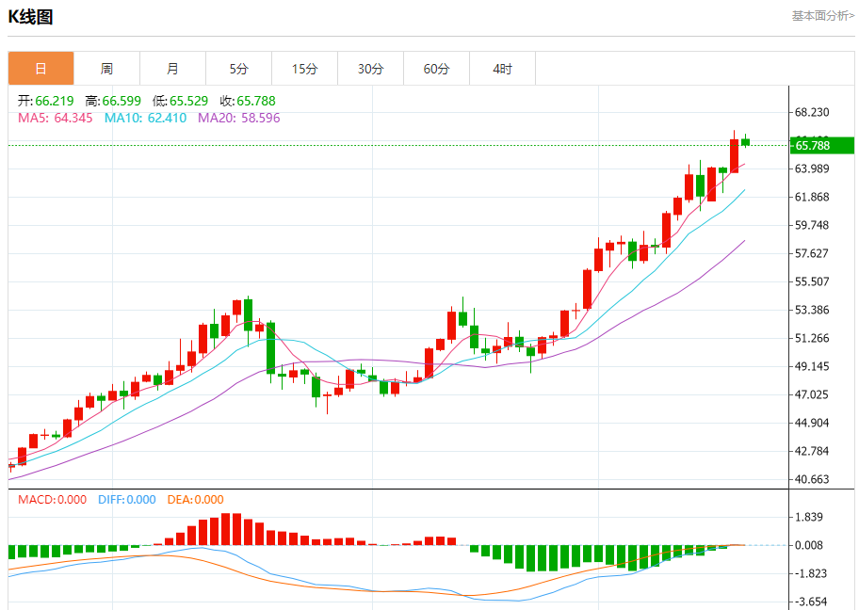Switch to the 月 monthly tab
Image resolution: width=859 pixels, height=610 pixels.
[172, 69]
